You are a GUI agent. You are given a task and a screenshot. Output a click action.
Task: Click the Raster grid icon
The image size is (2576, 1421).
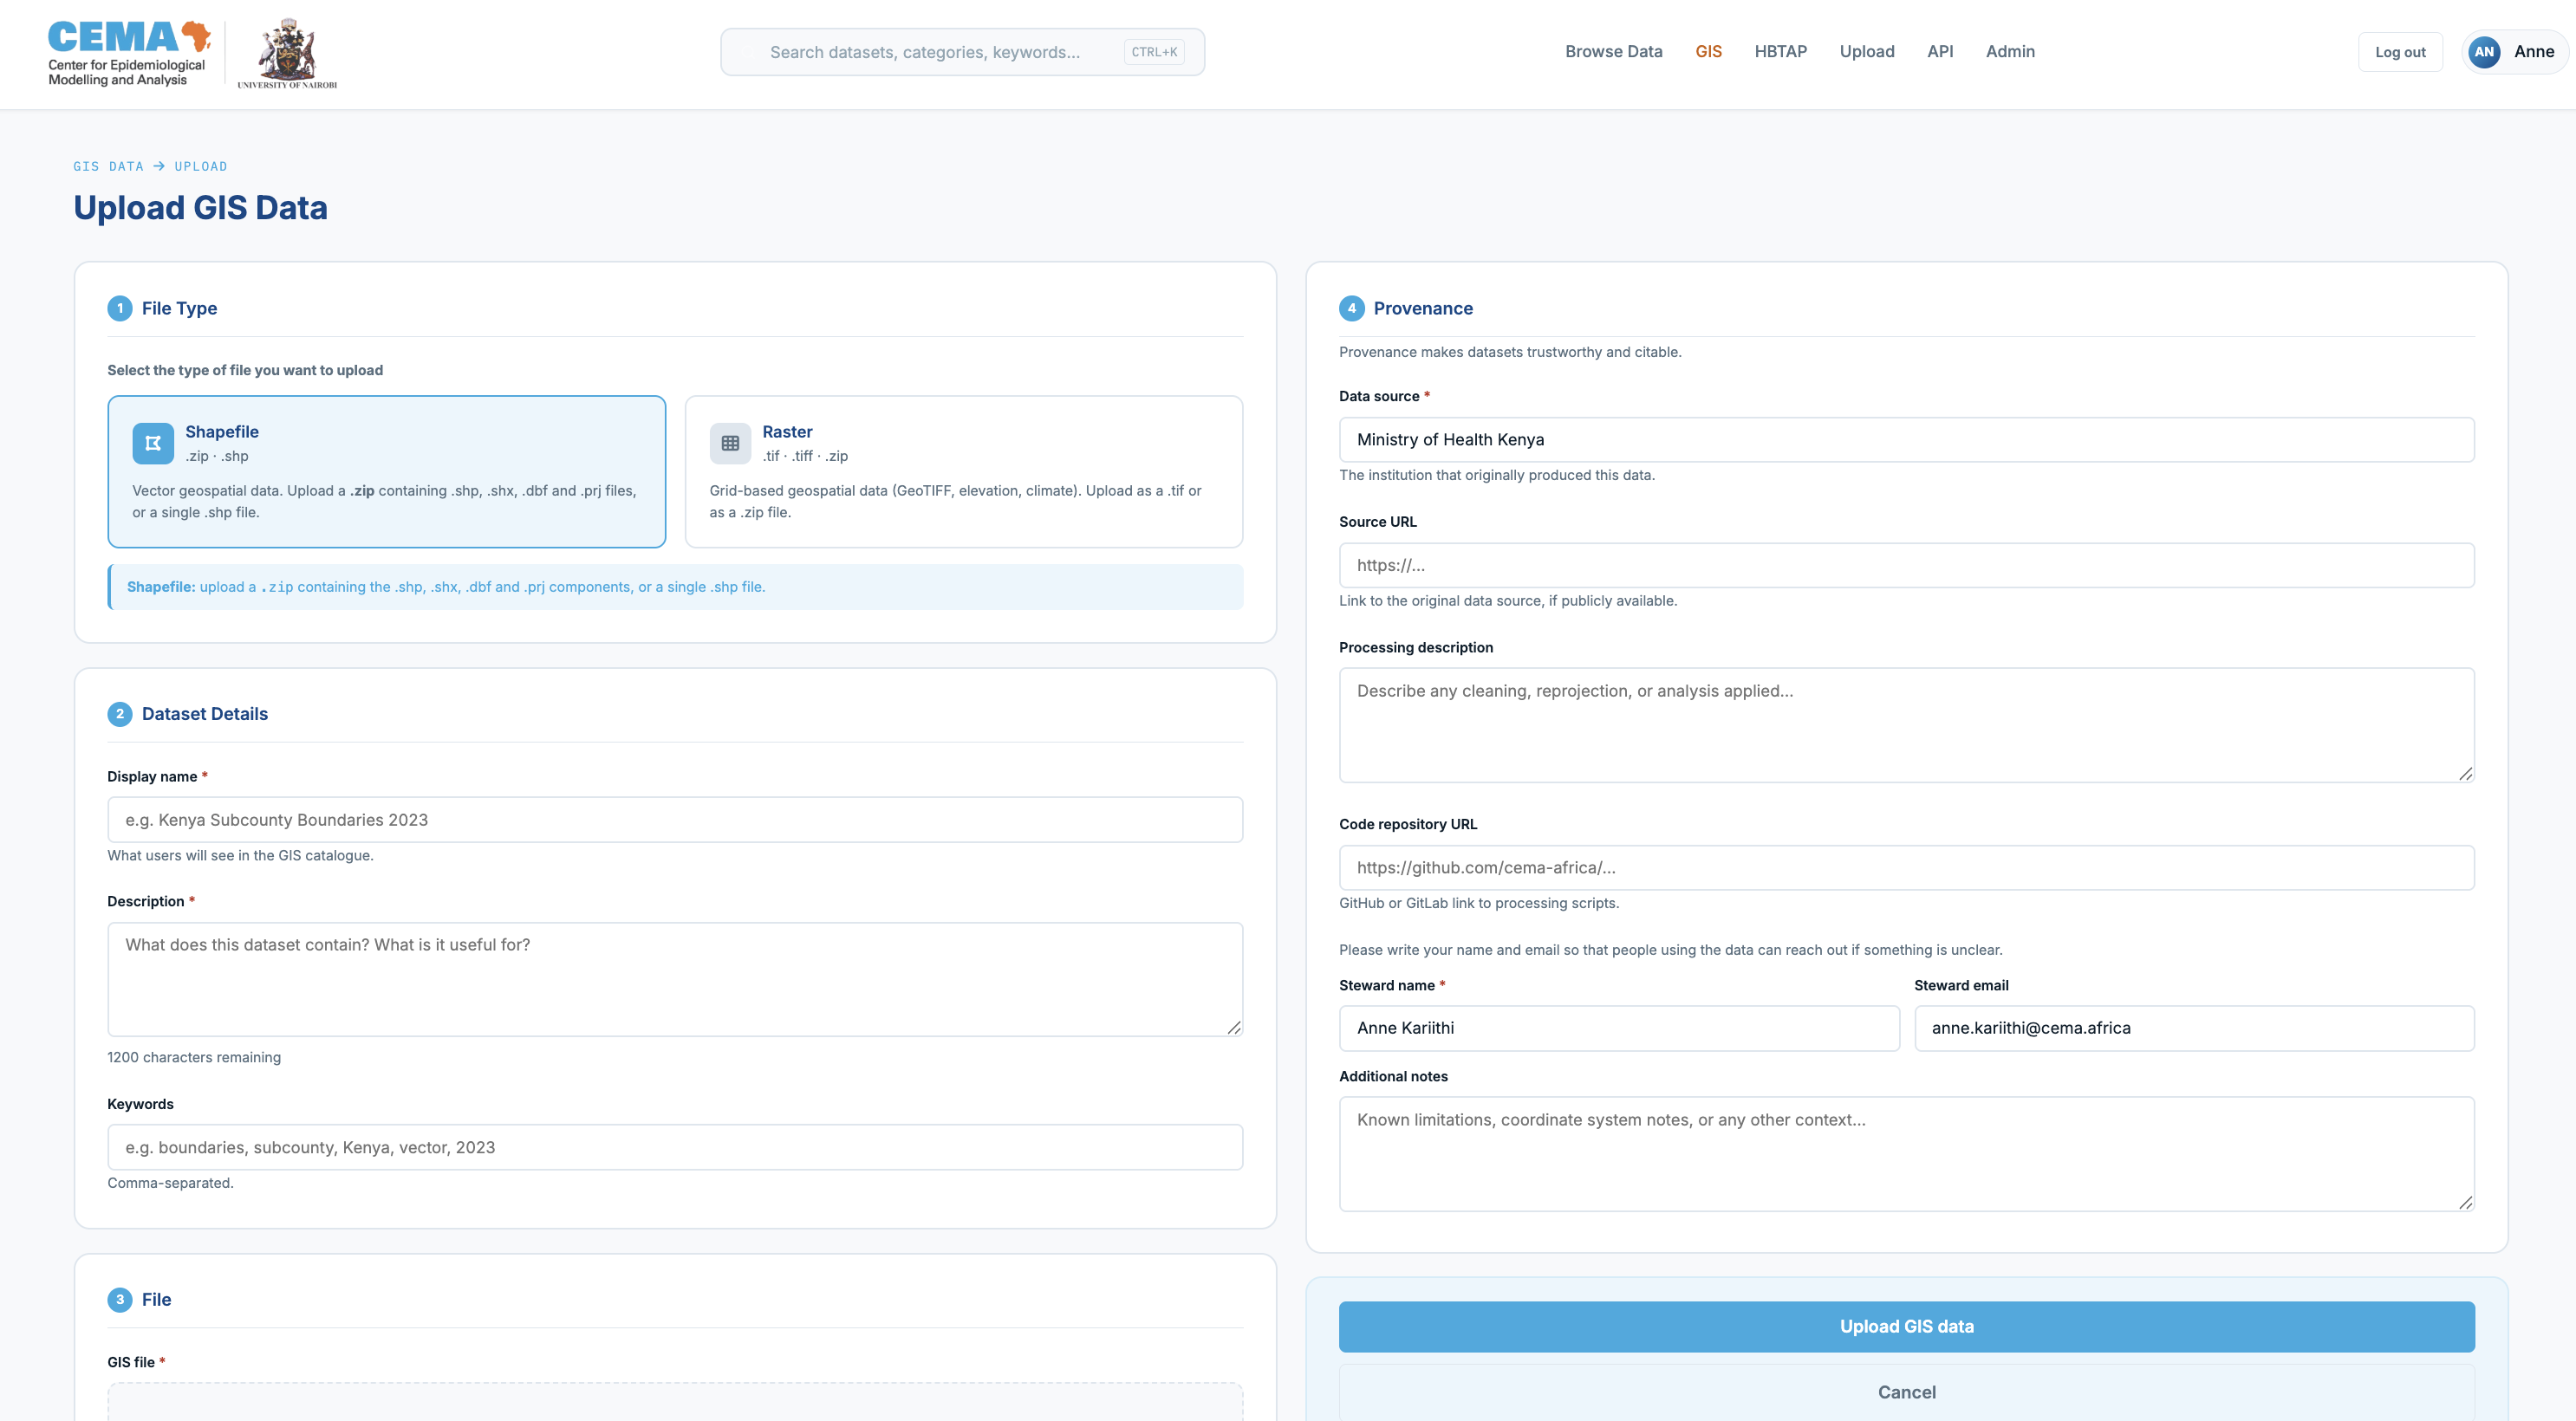[x=730, y=443]
